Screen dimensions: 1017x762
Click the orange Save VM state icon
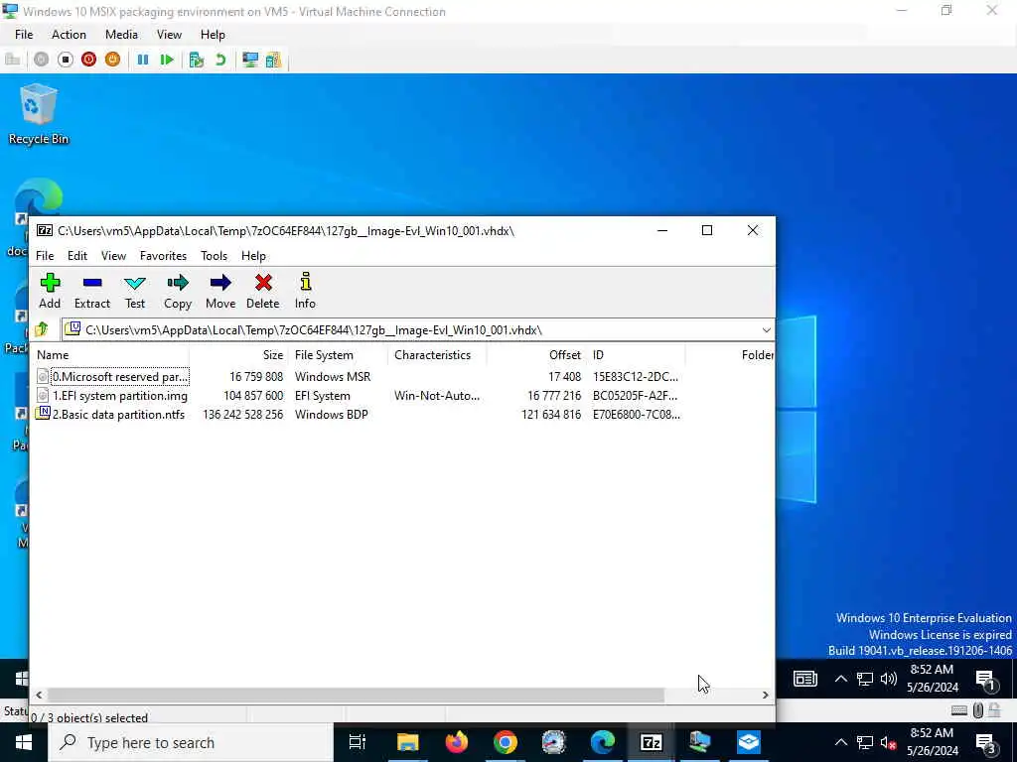pos(112,60)
